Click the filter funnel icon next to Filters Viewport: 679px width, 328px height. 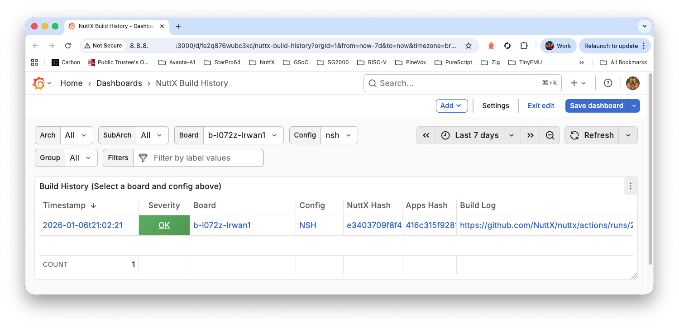(143, 157)
